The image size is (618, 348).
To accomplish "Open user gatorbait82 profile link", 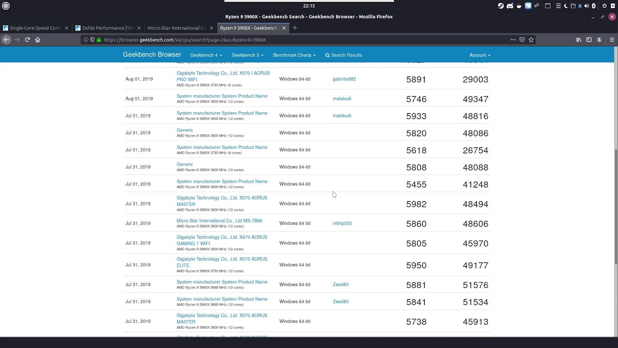I will [344, 79].
